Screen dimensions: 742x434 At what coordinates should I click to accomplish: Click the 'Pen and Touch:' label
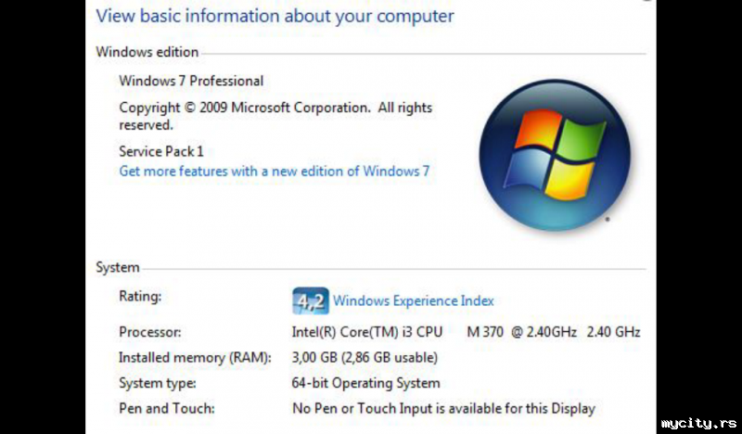[x=167, y=408]
